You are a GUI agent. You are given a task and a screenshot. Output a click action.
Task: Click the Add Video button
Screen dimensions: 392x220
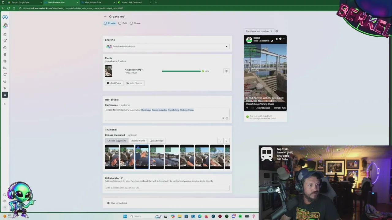[114, 83]
